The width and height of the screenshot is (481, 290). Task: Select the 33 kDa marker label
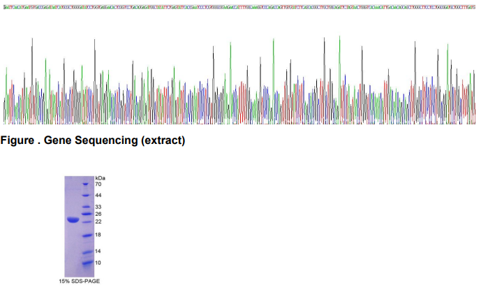[98, 207]
